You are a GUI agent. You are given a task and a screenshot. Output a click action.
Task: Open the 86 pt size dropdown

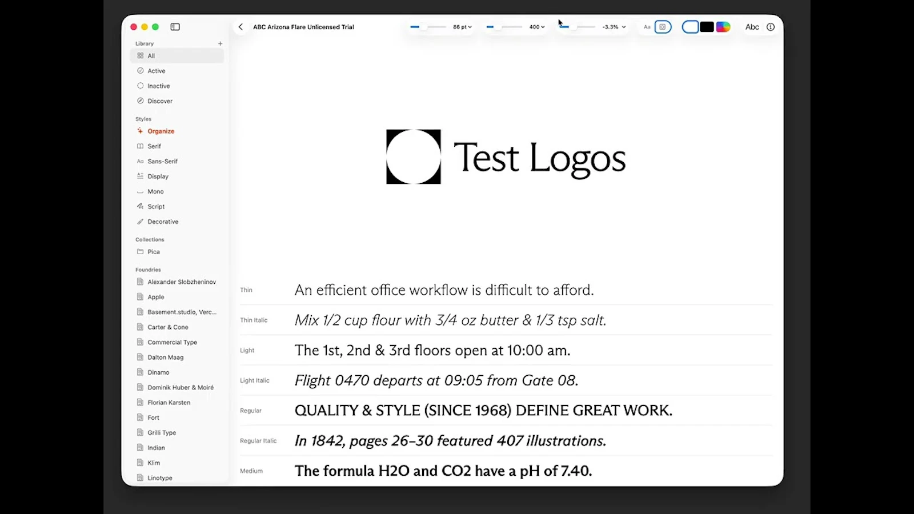point(463,27)
